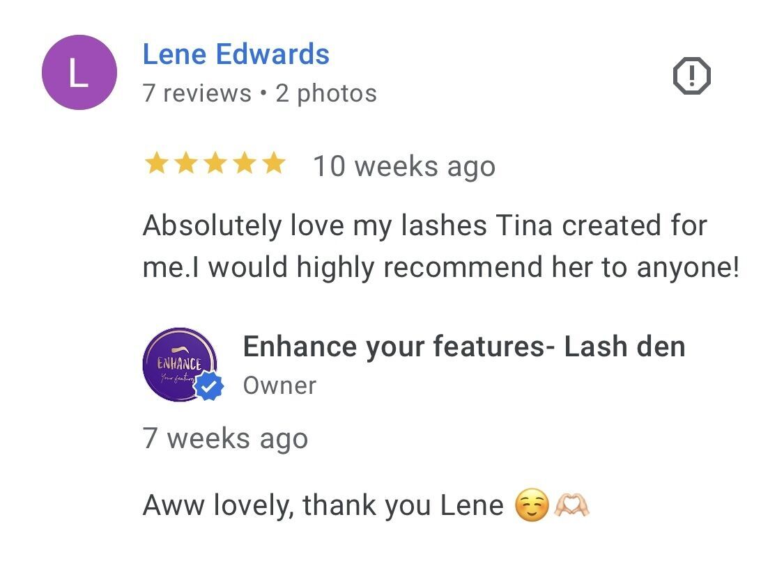Click the "7 weeks ago" reply timestamp
The image size is (784, 563).
pyautogui.click(x=225, y=438)
